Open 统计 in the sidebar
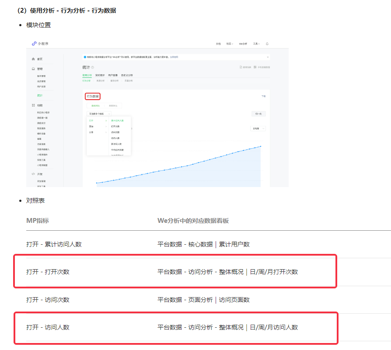Viewport: 391px width, 350px height. 40,95
